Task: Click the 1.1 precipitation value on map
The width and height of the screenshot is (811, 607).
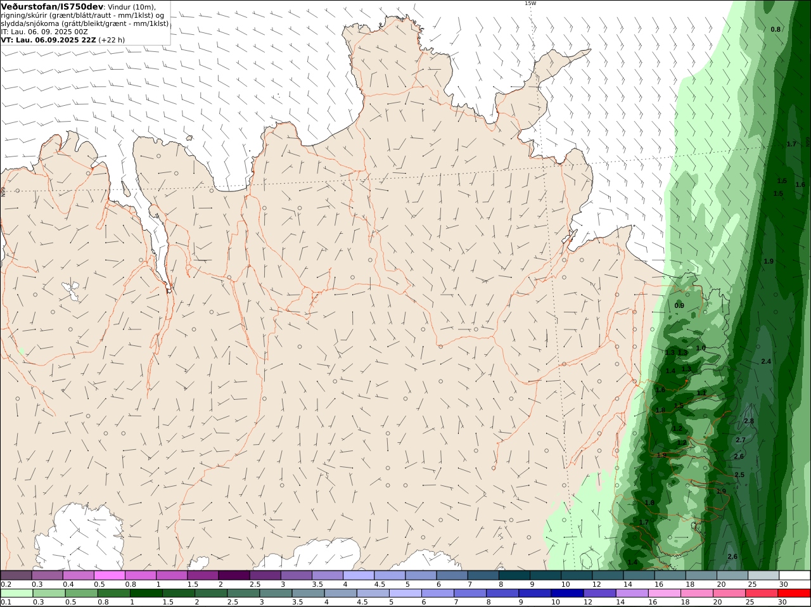Action: (x=701, y=393)
